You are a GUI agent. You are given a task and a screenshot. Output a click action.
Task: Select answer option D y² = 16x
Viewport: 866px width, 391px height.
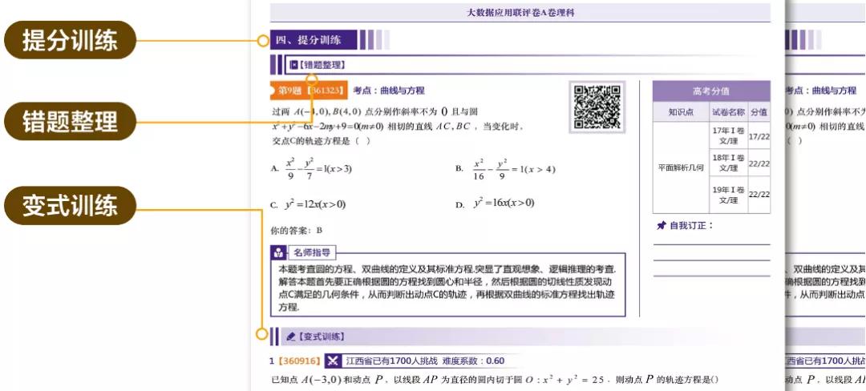tap(495, 204)
